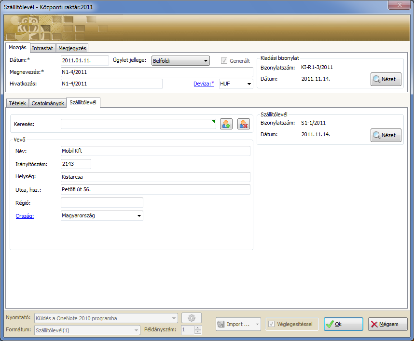Open the Csatolmányok tab

pos(48,103)
